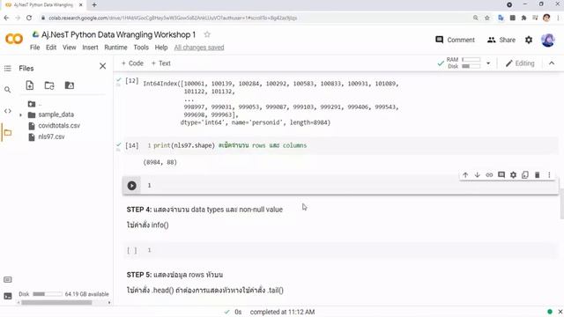Mirror cell in tab icon
564x317 pixels.
click(x=525, y=175)
